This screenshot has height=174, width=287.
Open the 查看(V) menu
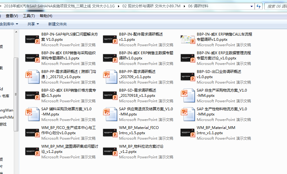point(12,16)
